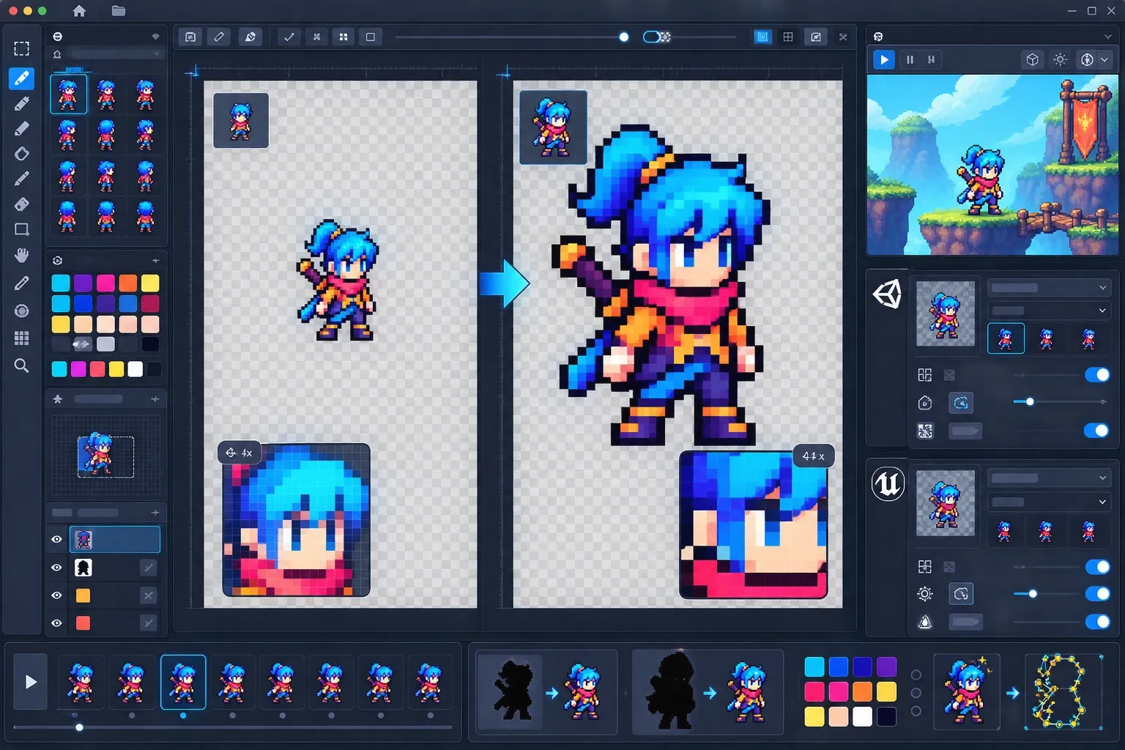1125x750 pixels.
Task: Pick the hand pan tool
Action: [x=22, y=255]
